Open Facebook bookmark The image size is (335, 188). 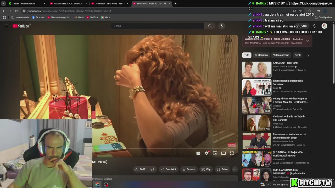coord(38,17)
